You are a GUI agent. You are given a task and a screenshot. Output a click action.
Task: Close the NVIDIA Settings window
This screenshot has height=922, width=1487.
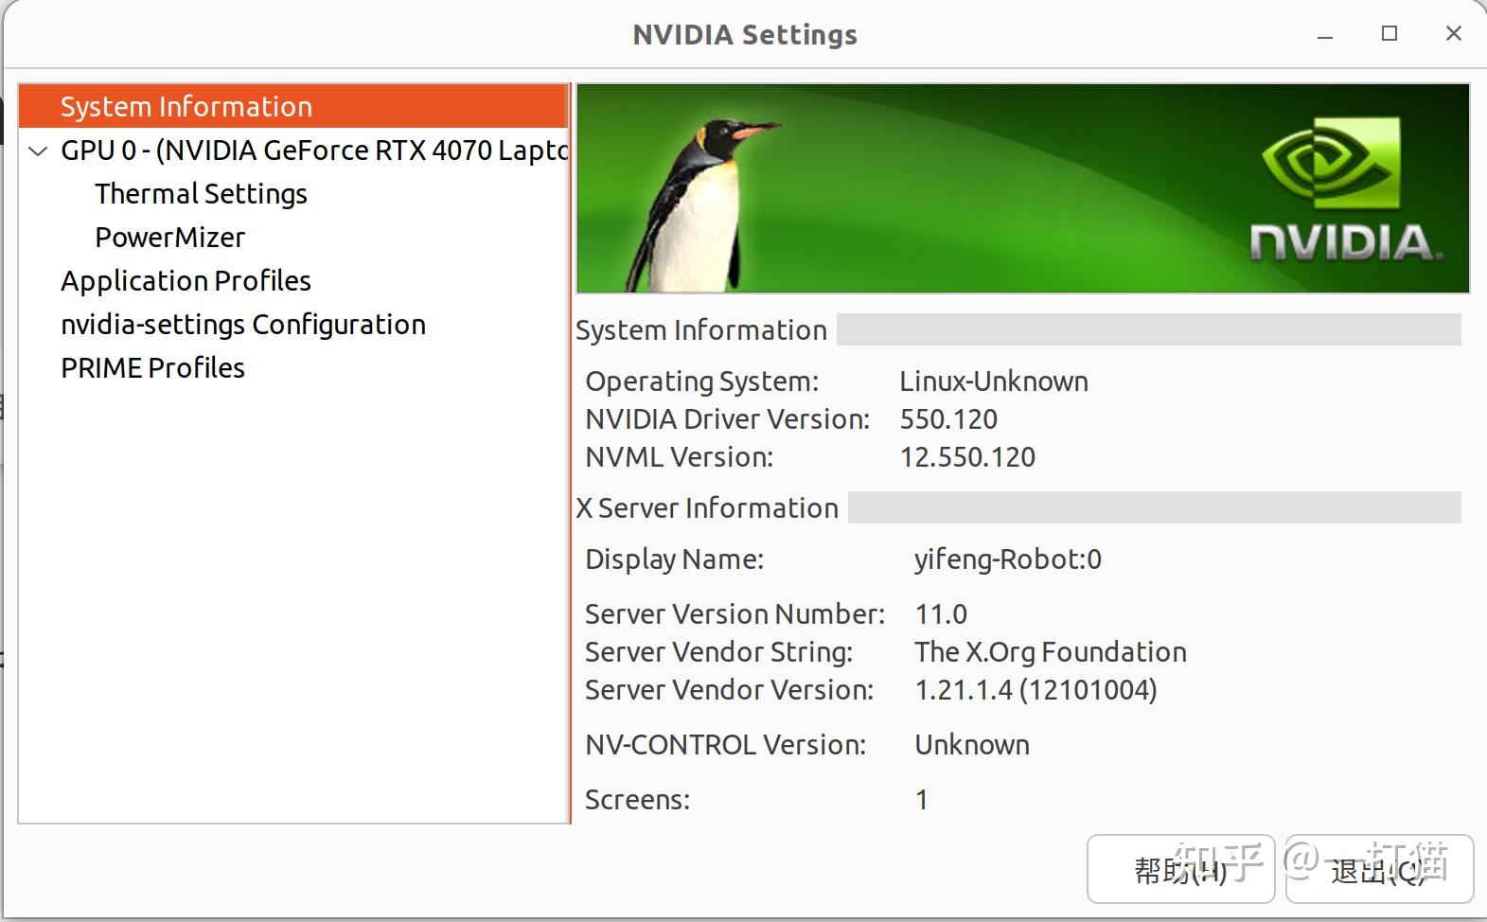1454,34
